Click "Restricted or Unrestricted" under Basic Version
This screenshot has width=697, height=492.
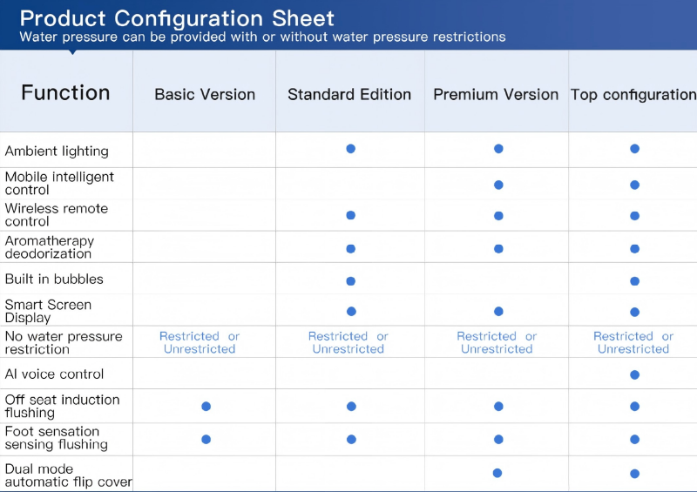point(200,342)
